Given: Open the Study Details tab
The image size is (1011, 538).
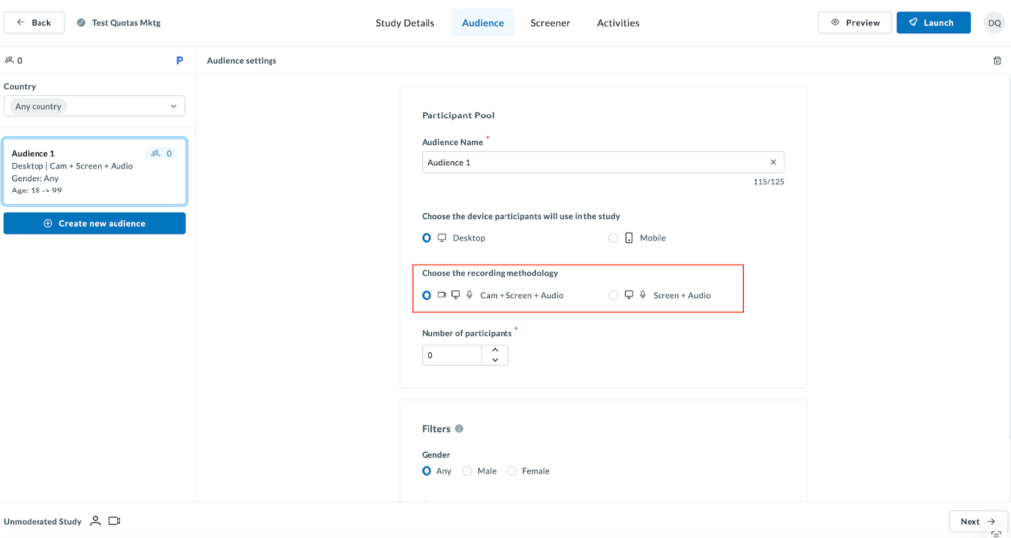Looking at the screenshot, I should [405, 23].
